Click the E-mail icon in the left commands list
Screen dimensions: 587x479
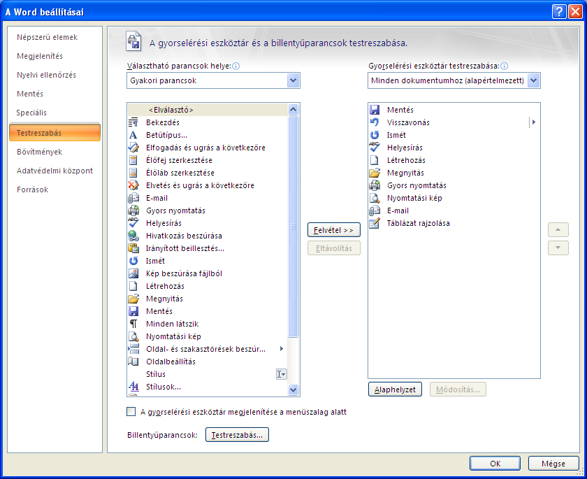(x=133, y=198)
